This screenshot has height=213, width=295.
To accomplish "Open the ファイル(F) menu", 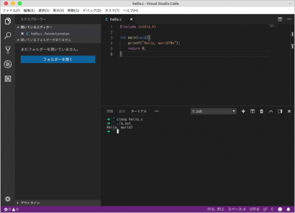I will (x=11, y=11).
